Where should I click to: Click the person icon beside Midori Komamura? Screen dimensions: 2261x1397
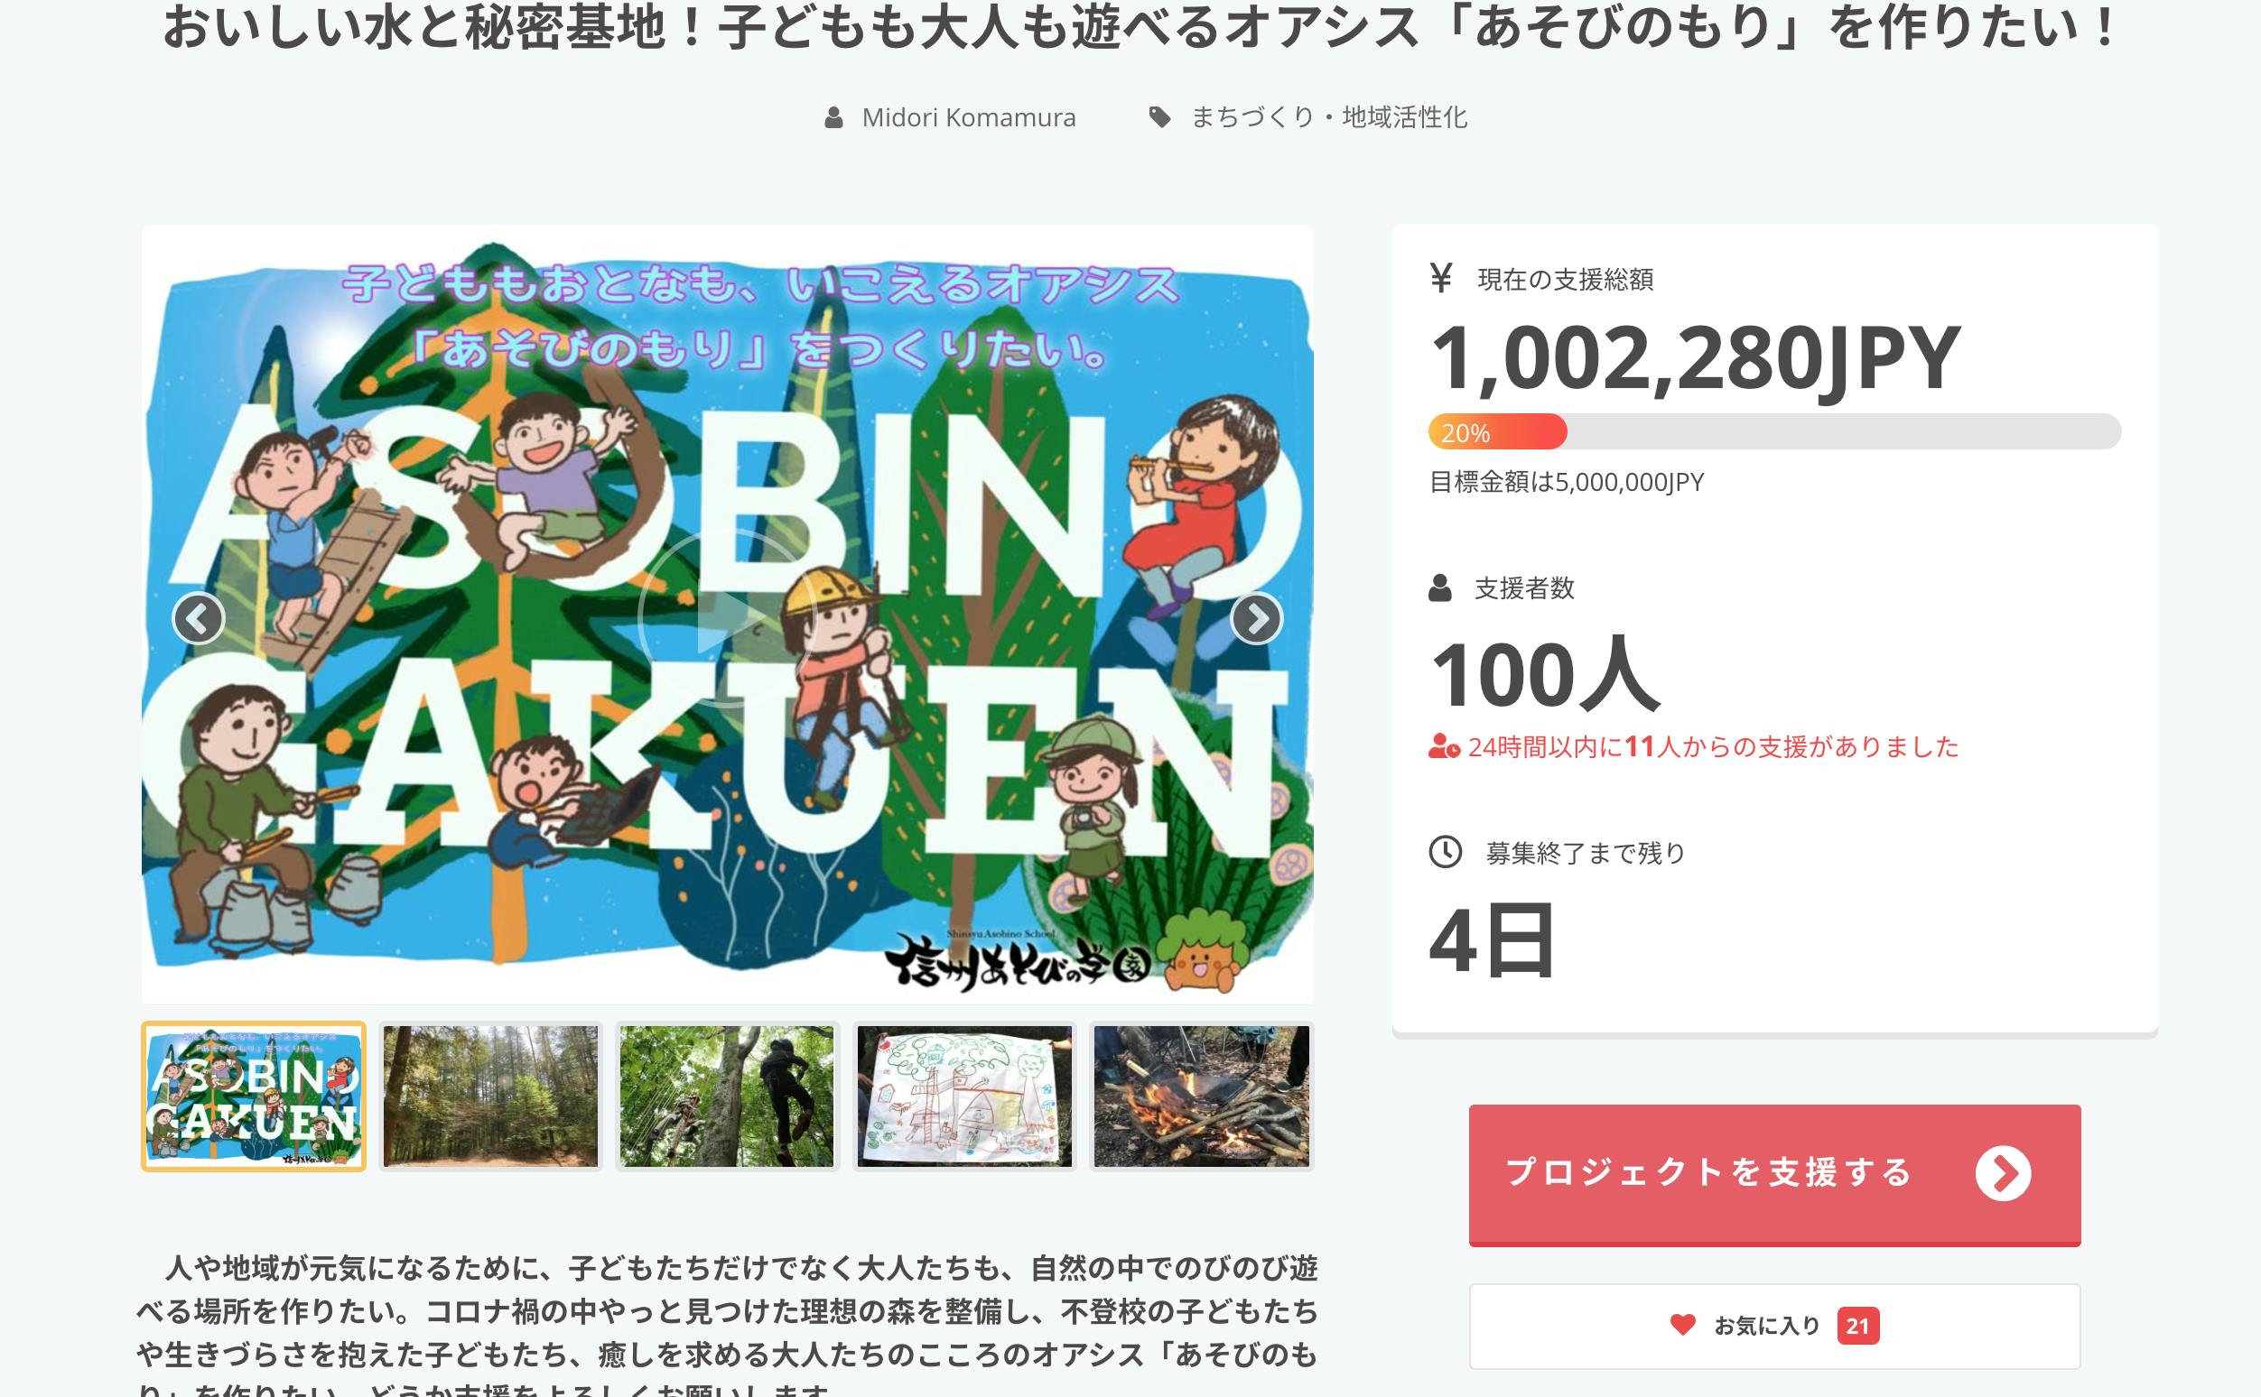[x=833, y=118]
